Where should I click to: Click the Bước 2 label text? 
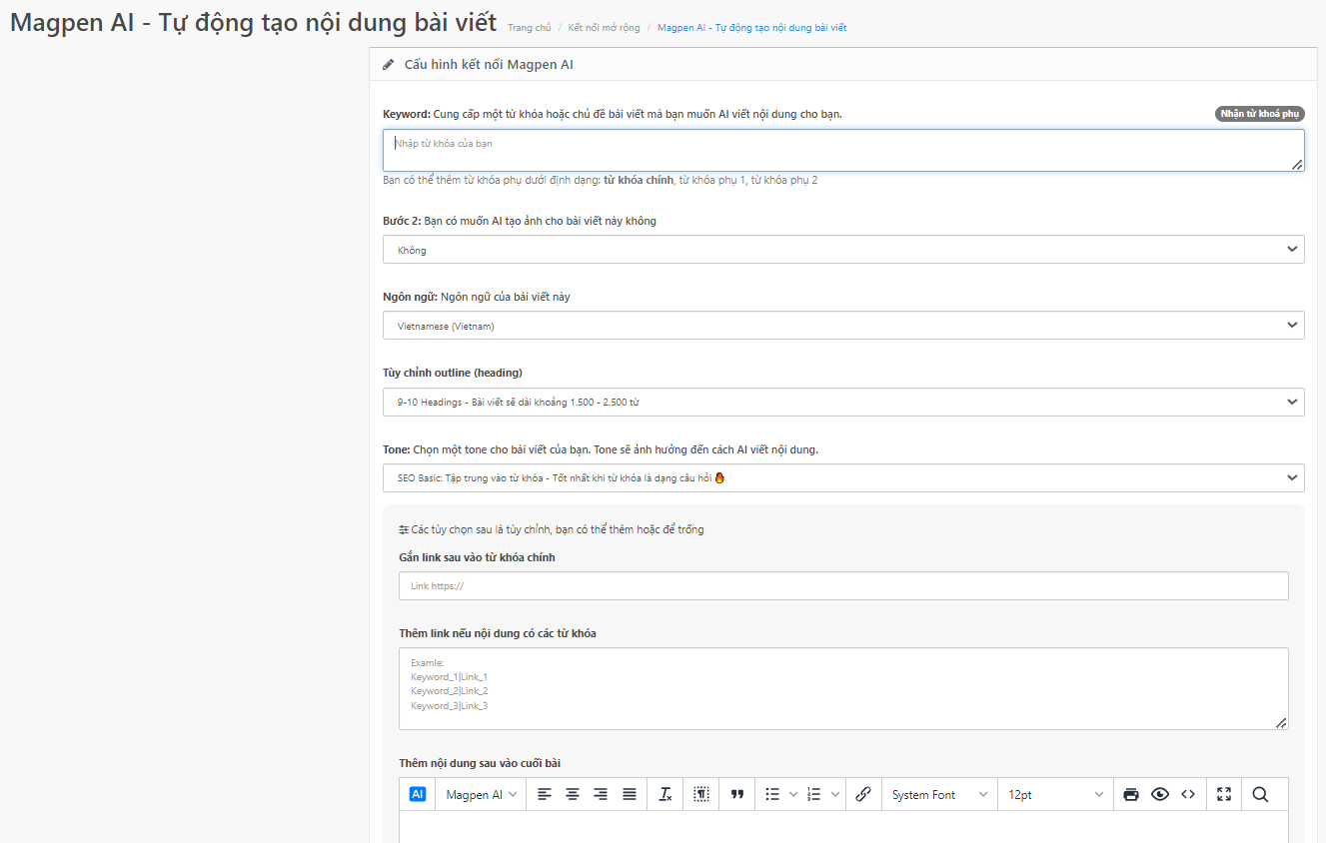520,221
